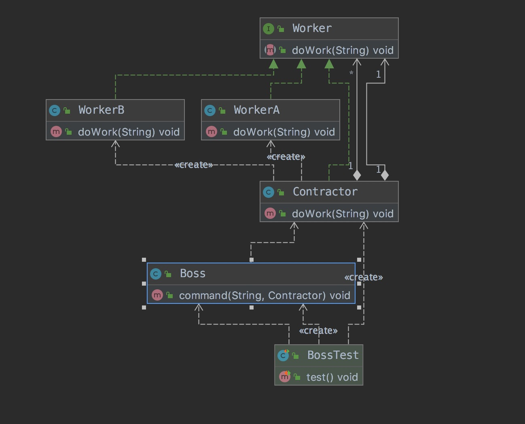525x424 pixels.
Task: Click left-middle selection handle of Boss node
Action: pos(144,284)
